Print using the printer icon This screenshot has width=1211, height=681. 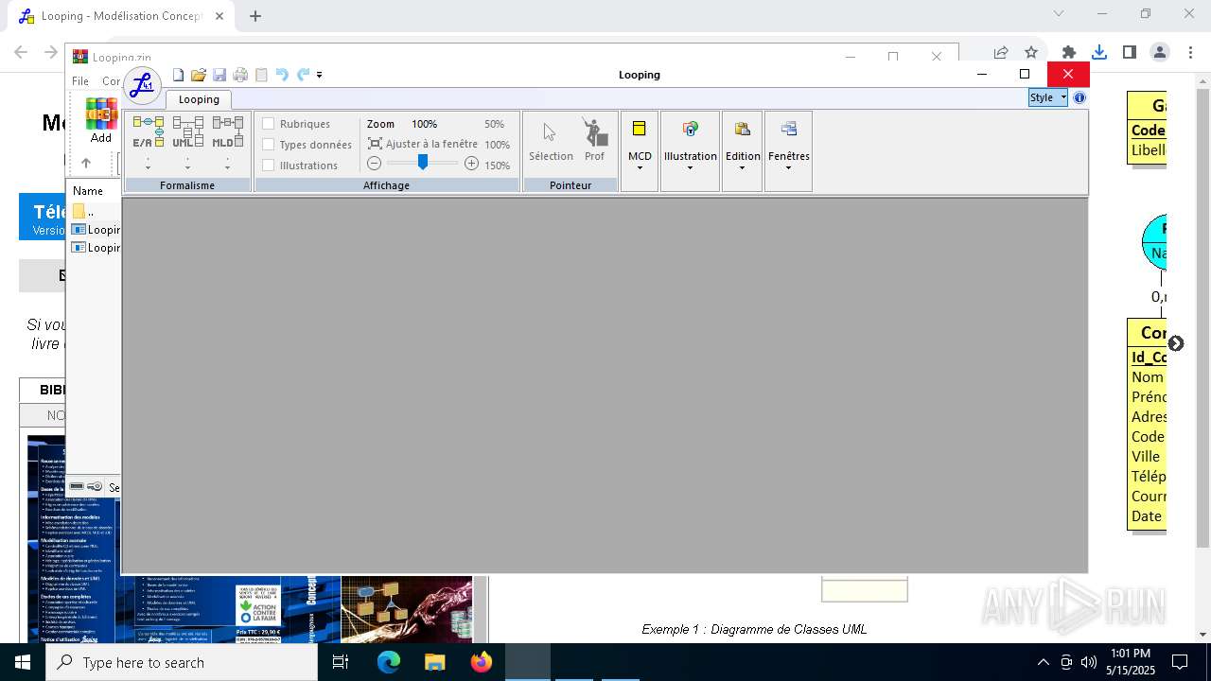pos(240,75)
